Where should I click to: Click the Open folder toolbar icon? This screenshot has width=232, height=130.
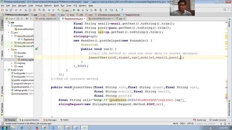(2, 10)
